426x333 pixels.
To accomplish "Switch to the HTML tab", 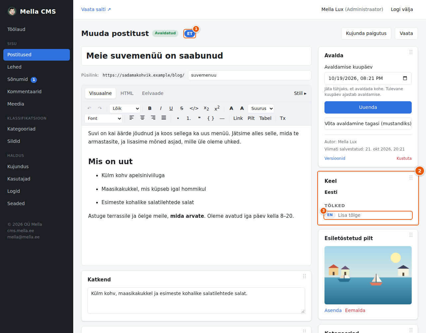I will [127, 93].
